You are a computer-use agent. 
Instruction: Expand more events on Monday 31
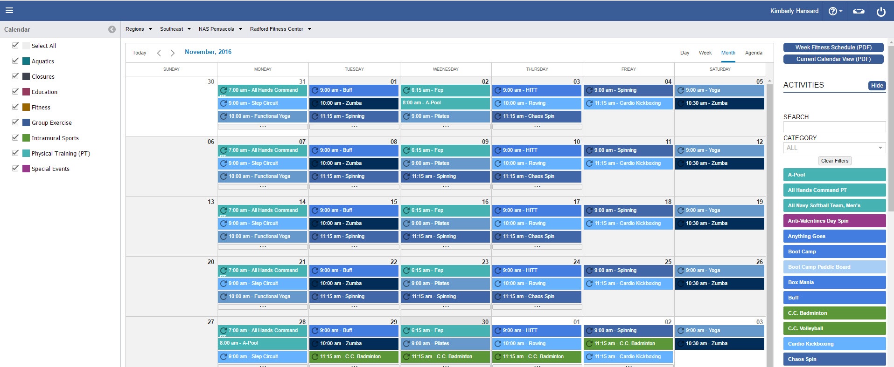263,126
